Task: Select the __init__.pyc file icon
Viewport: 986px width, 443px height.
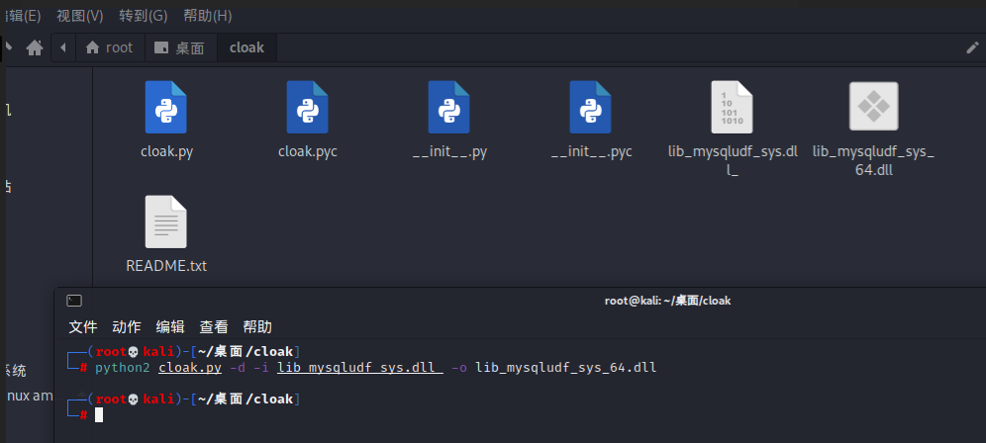Action: point(590,108)
